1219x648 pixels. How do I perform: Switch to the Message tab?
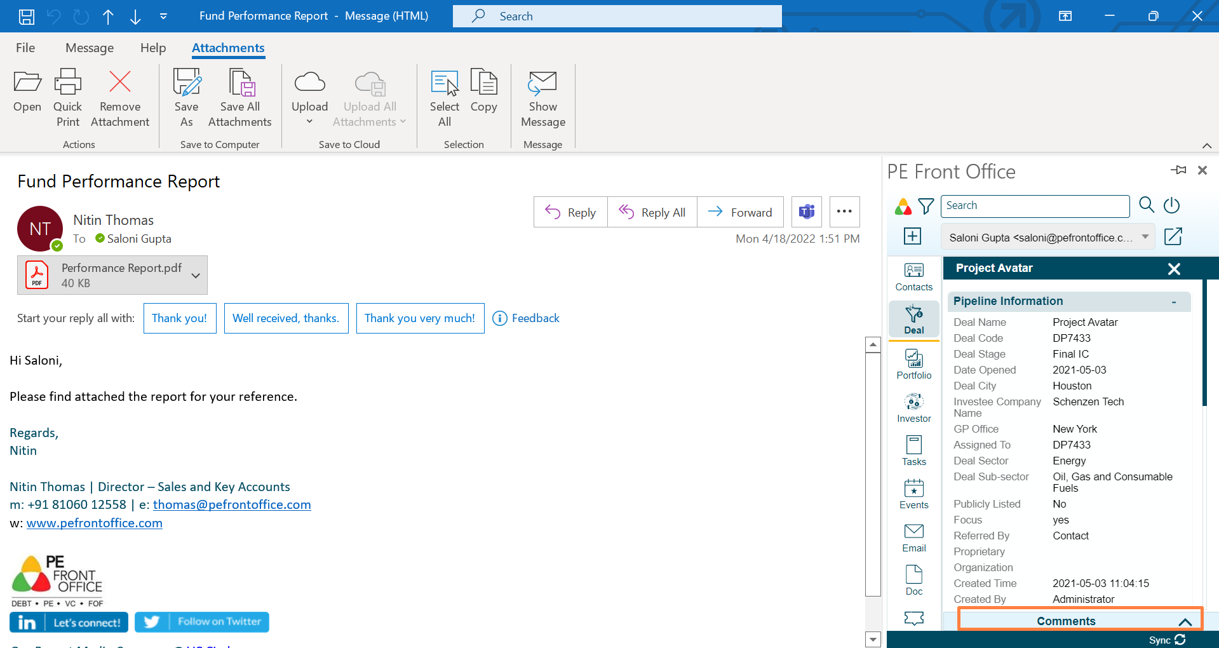(90, 48)
